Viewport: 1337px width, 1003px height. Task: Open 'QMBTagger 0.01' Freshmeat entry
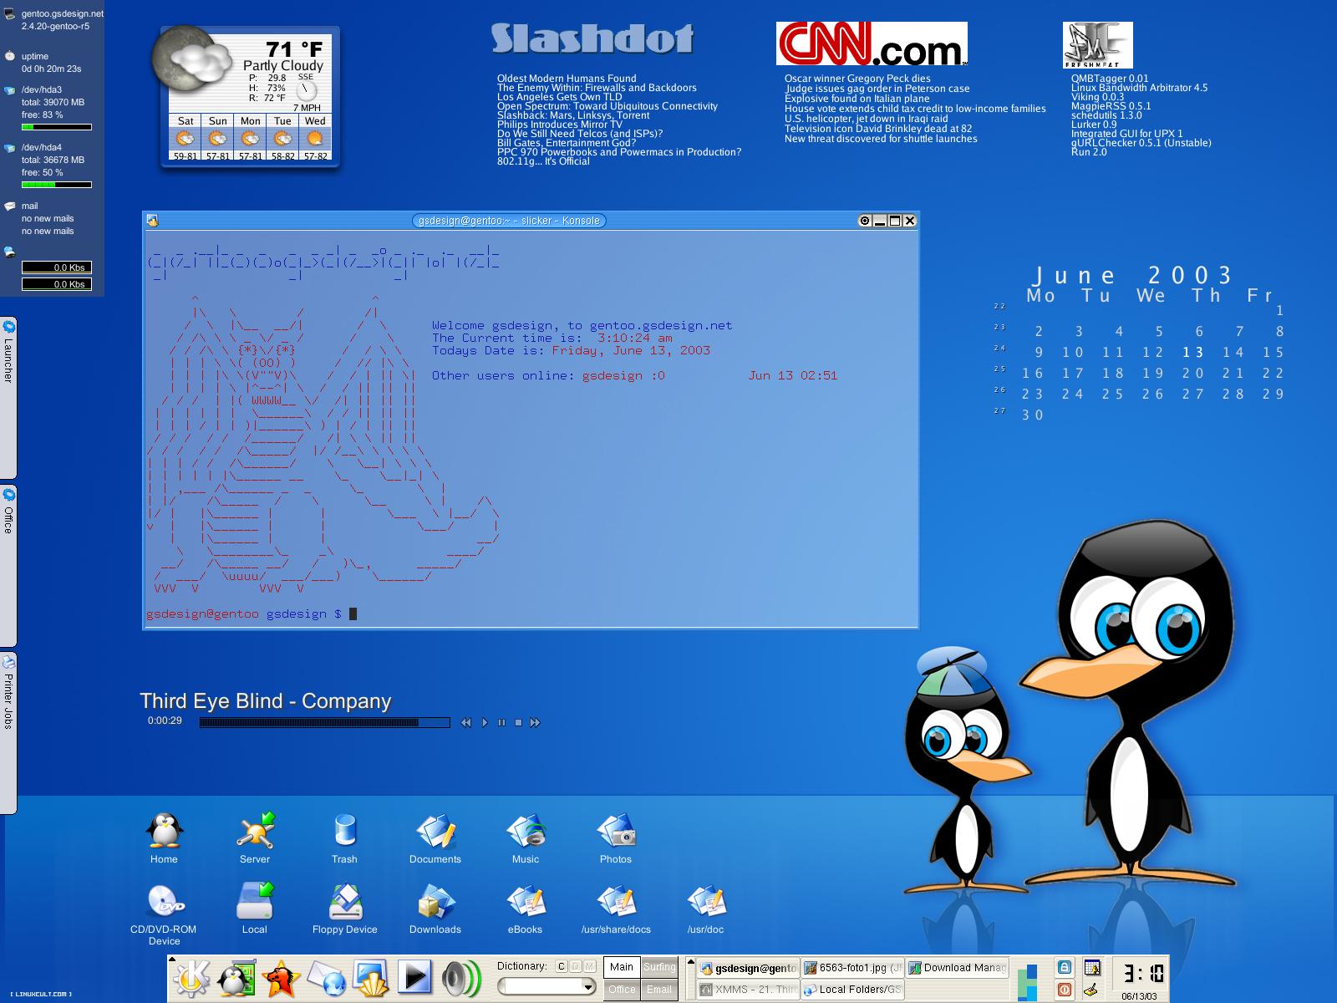tap(1110, 79)
